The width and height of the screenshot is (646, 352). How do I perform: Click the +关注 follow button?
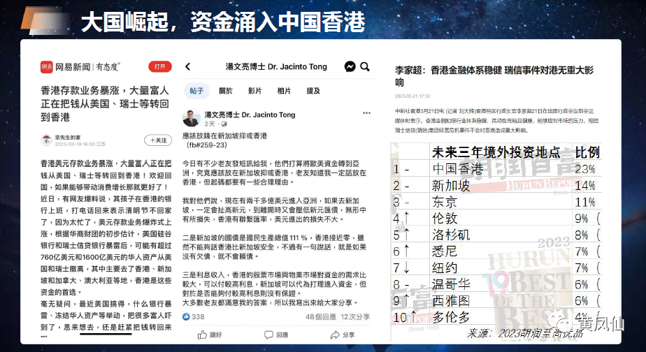coord(158,140)
